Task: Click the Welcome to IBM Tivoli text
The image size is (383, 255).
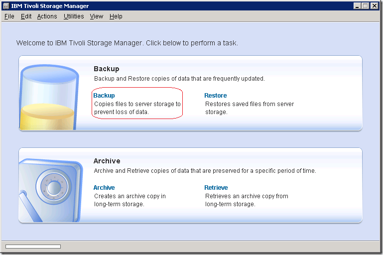Action: tap(127, 43)
